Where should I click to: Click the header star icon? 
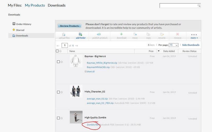pyautogui.click(x=60, y=51)
